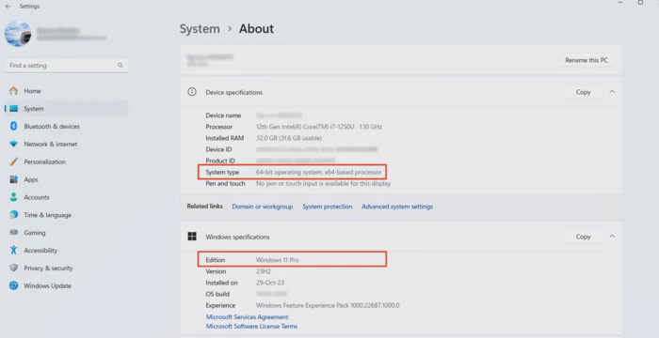Image resolution: width=659 pixels, height=338 pixels.
Task: Click the Apps grid icon
Action: (13, 179)
